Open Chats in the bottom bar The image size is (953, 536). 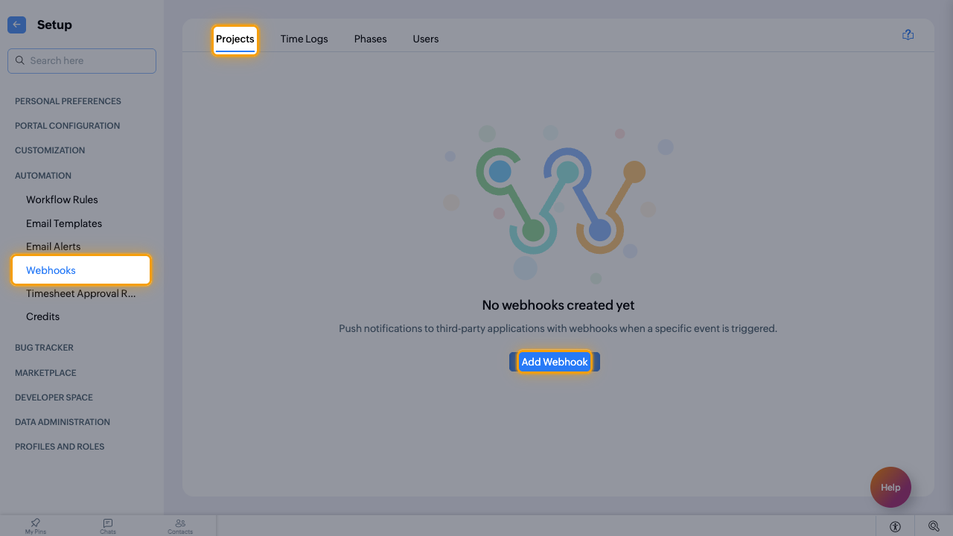point(108,526)
